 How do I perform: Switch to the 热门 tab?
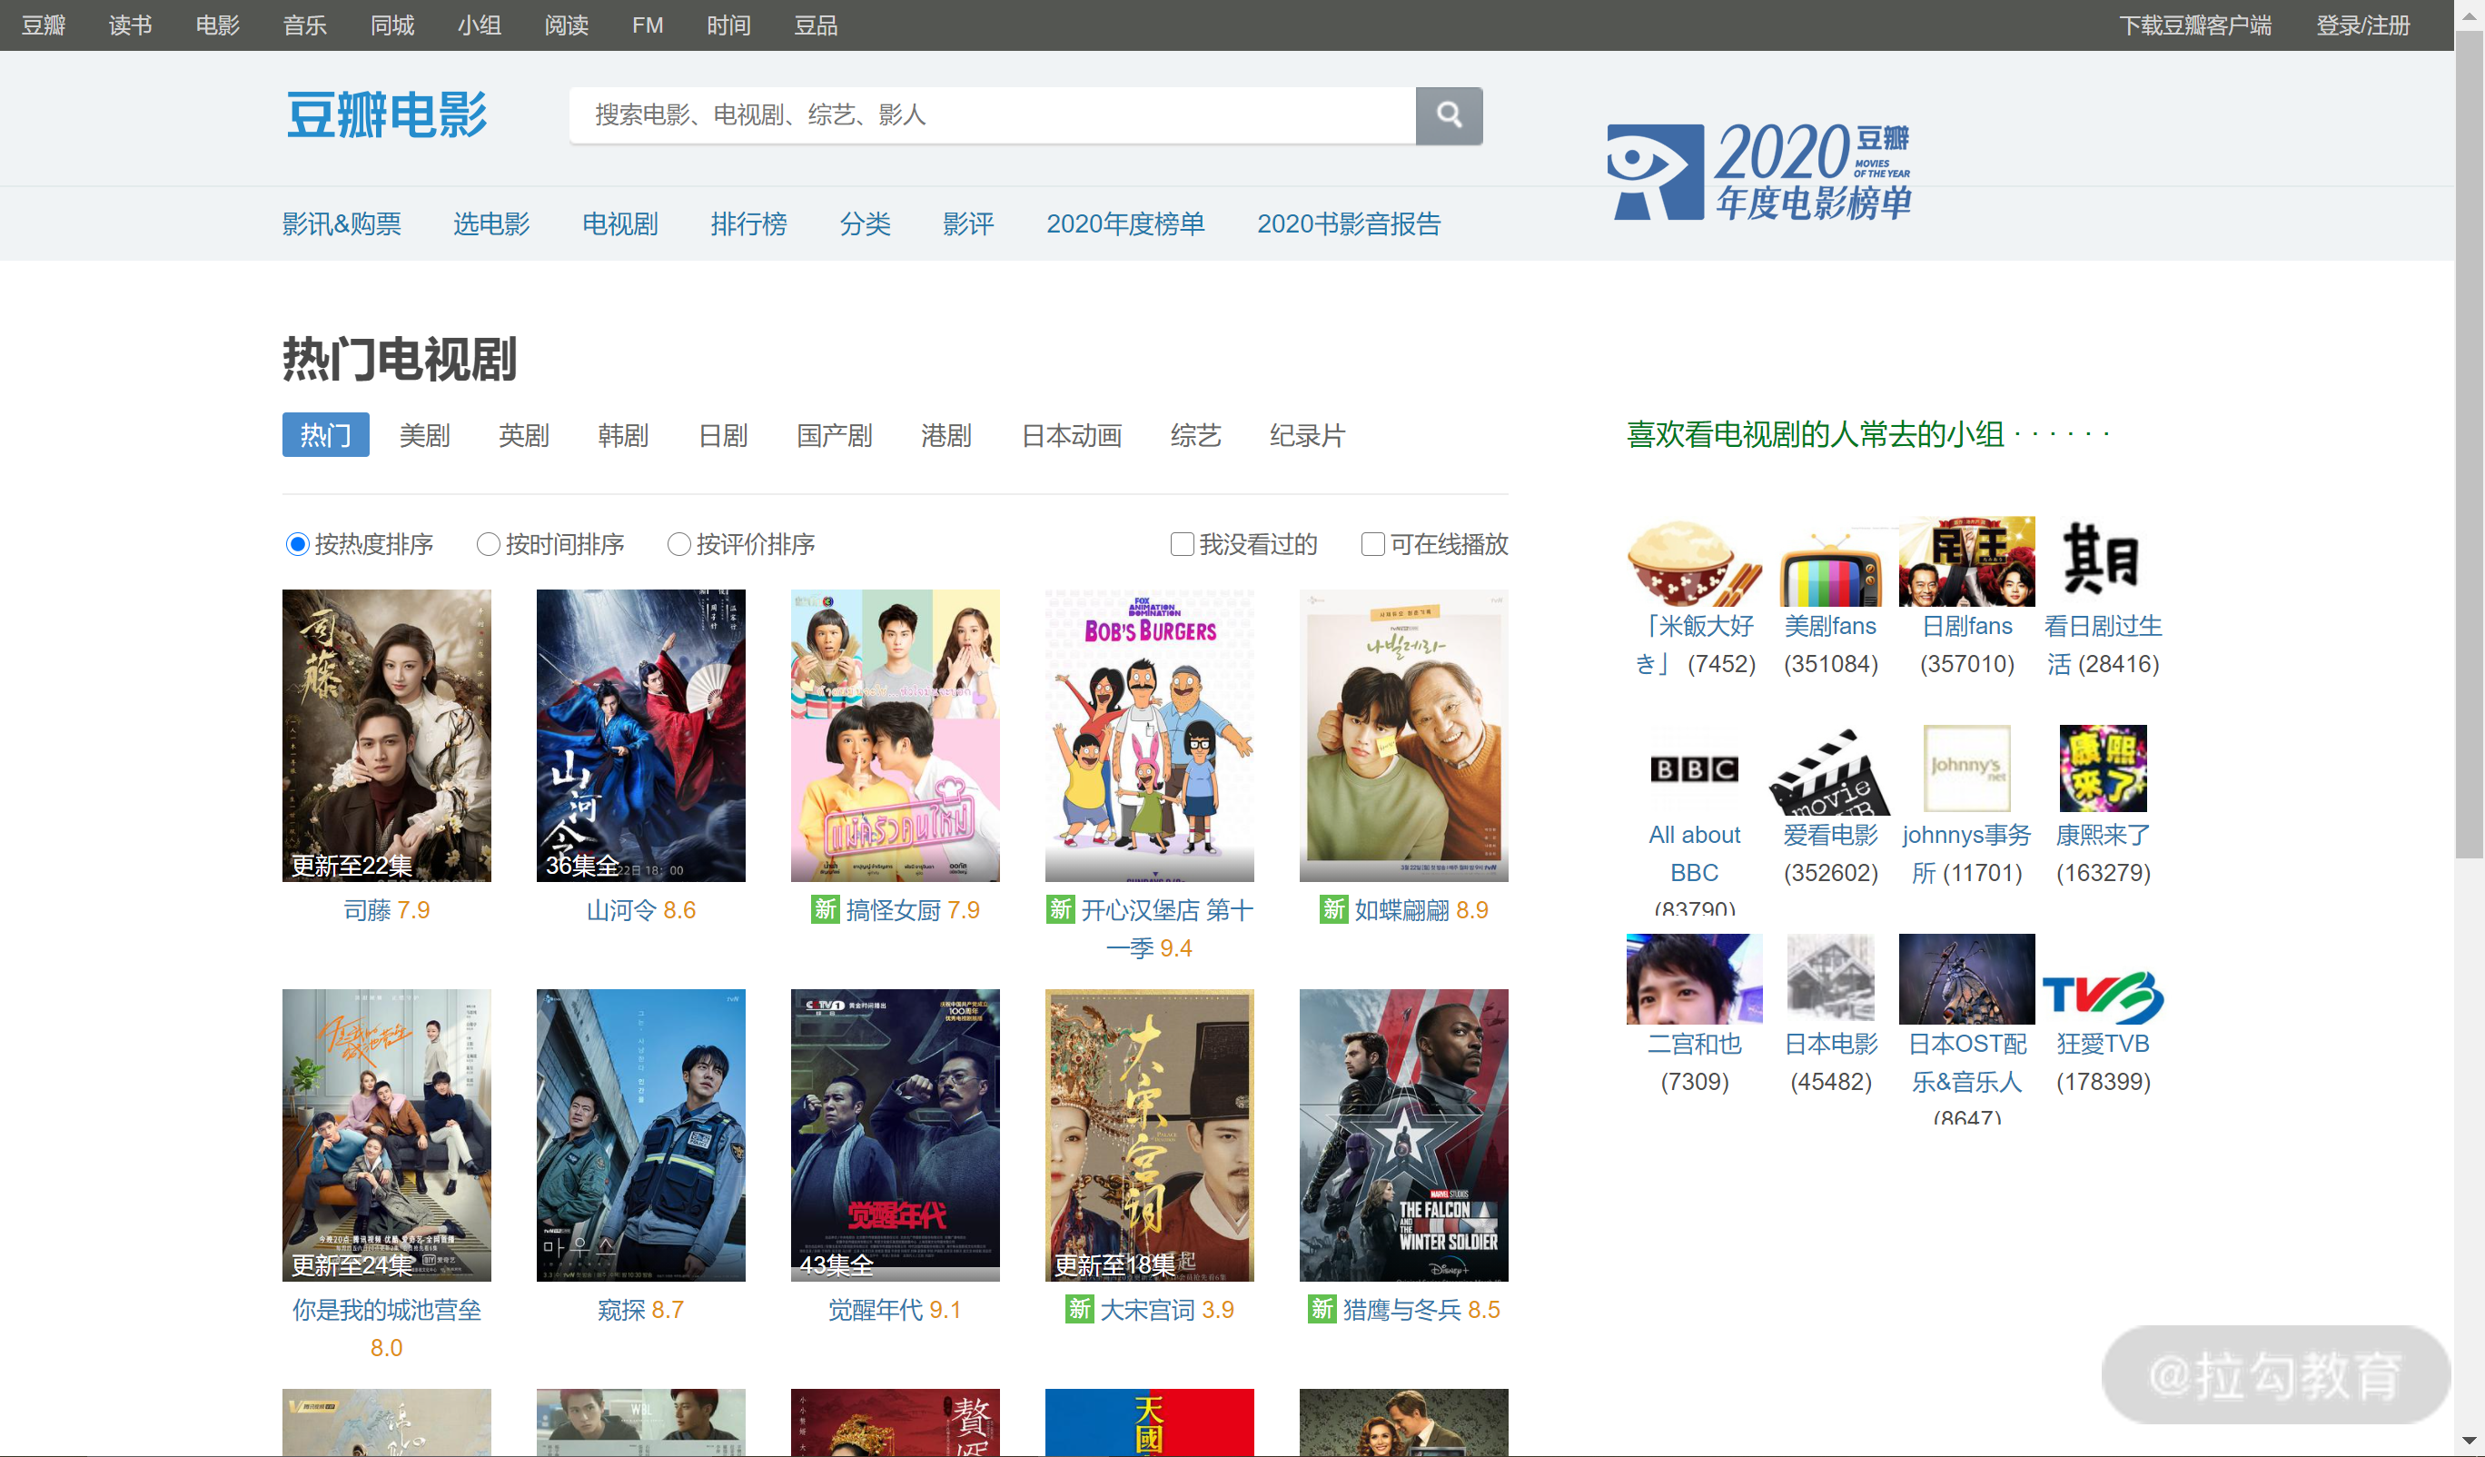[325, 435]
